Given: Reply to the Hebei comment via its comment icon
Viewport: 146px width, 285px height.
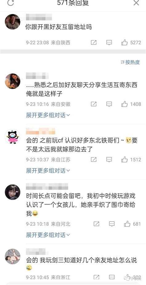Looking at the screenshot, I should (112, 224).
